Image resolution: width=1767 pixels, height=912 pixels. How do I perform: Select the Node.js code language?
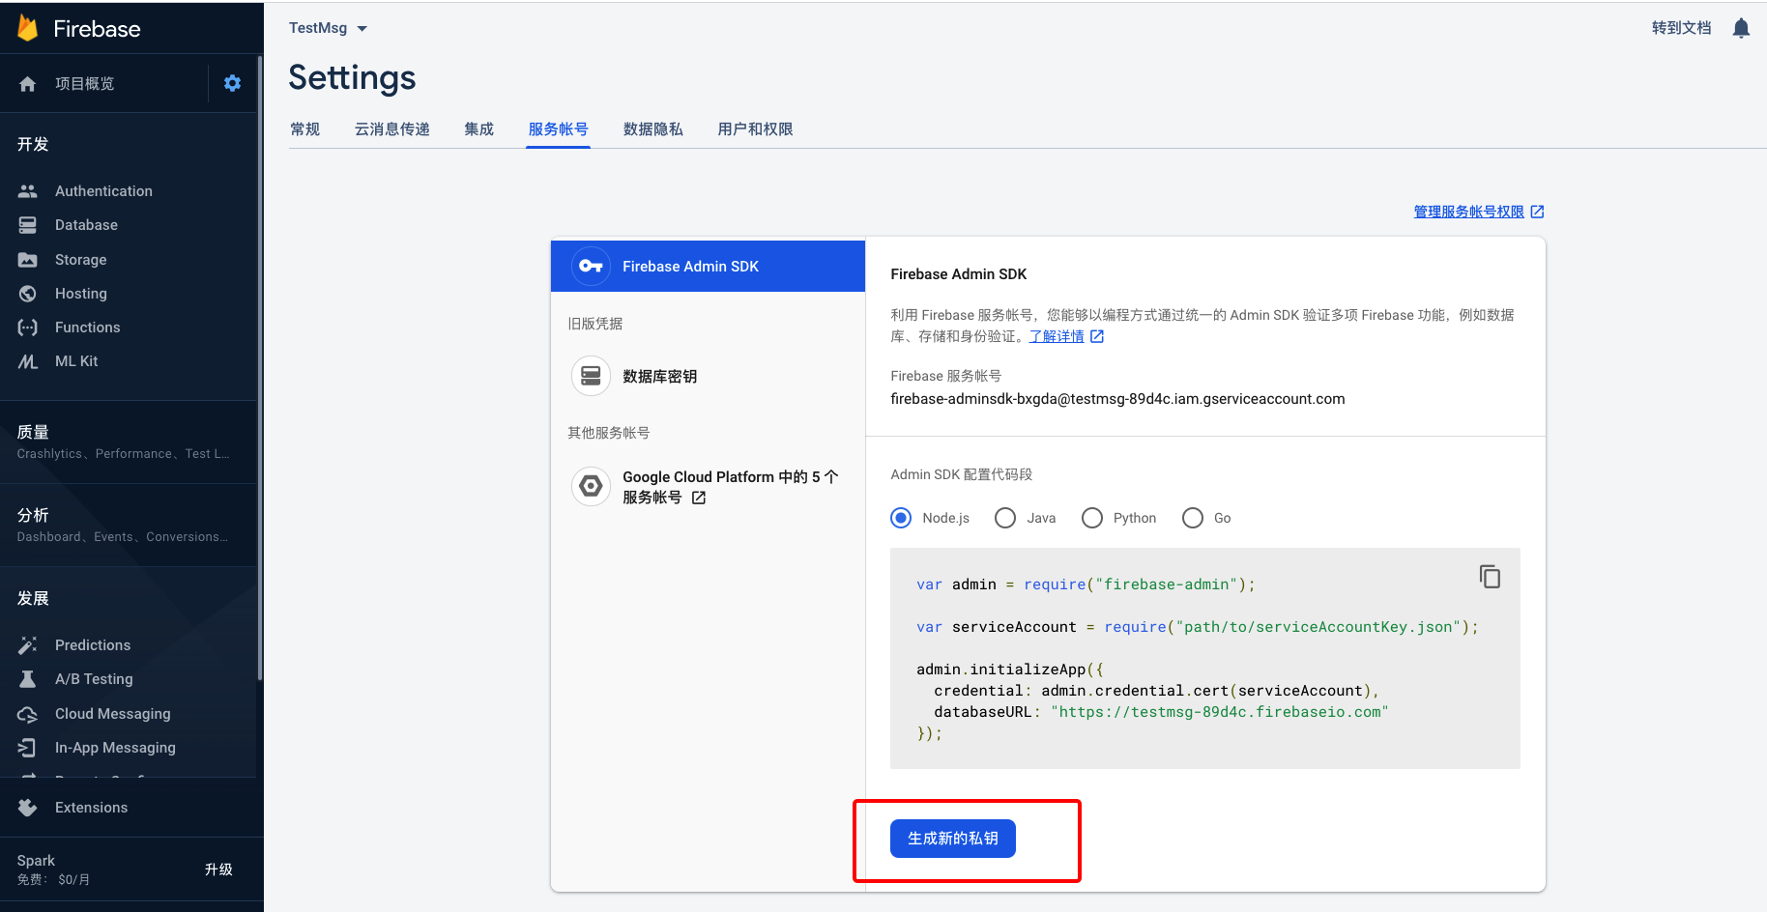(900, 518)
